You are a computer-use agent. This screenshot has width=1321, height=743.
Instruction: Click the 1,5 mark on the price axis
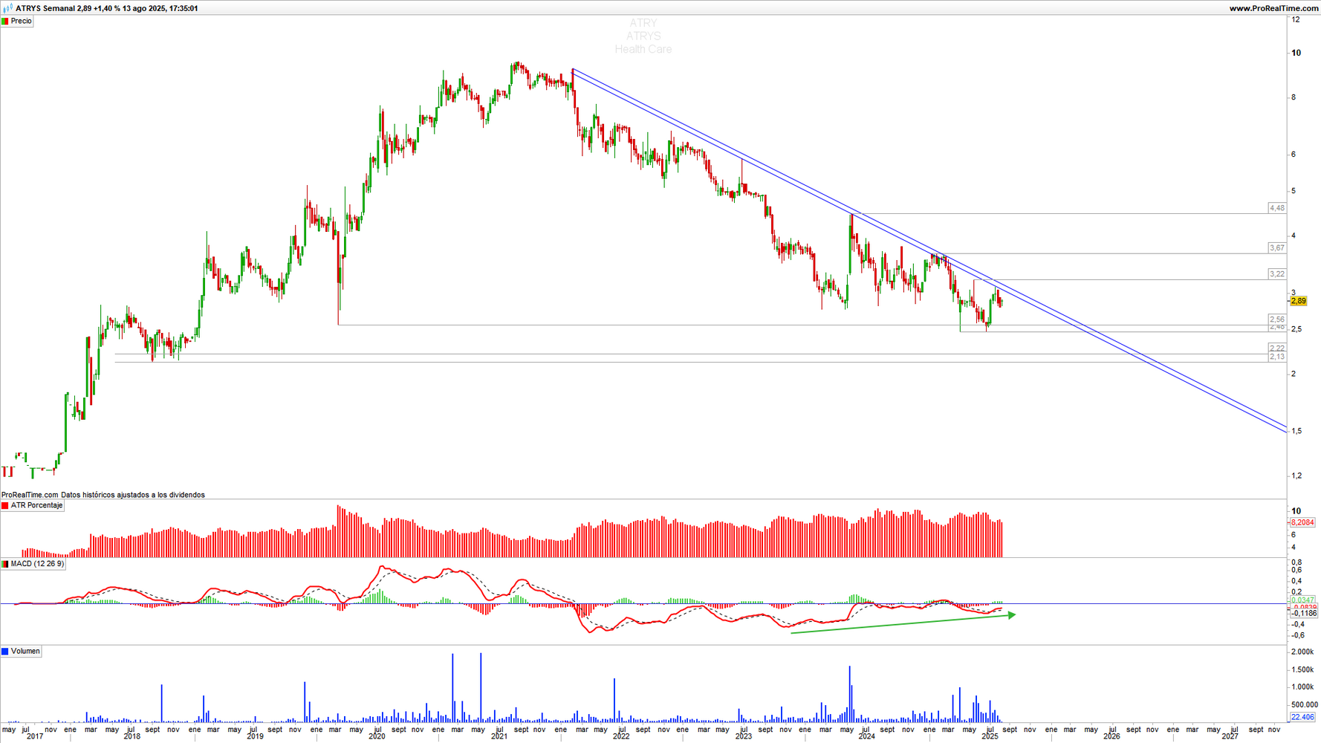click(1297, 431)
